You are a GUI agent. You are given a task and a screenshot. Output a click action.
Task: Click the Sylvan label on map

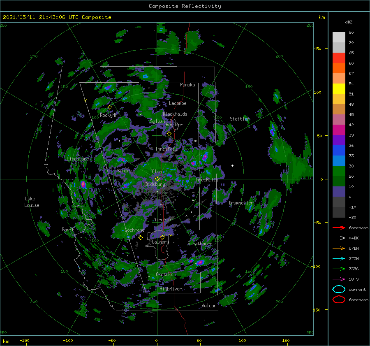click(157, 121)
